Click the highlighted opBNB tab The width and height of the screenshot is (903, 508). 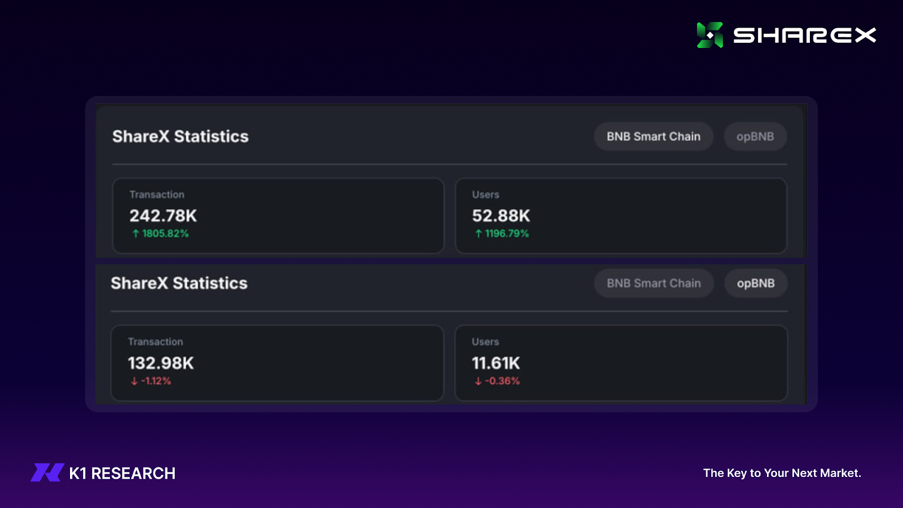pyautogui.click(x=755, y=283)
